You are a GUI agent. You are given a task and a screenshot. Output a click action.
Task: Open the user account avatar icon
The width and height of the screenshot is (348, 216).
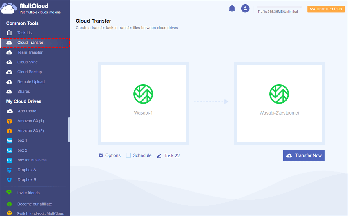[x=245, y=8]
